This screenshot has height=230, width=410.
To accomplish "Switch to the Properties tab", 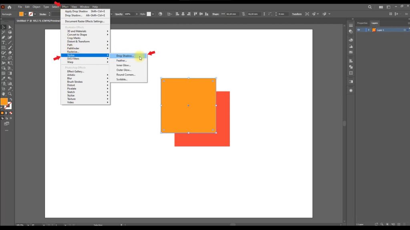I will coord(362,23).
